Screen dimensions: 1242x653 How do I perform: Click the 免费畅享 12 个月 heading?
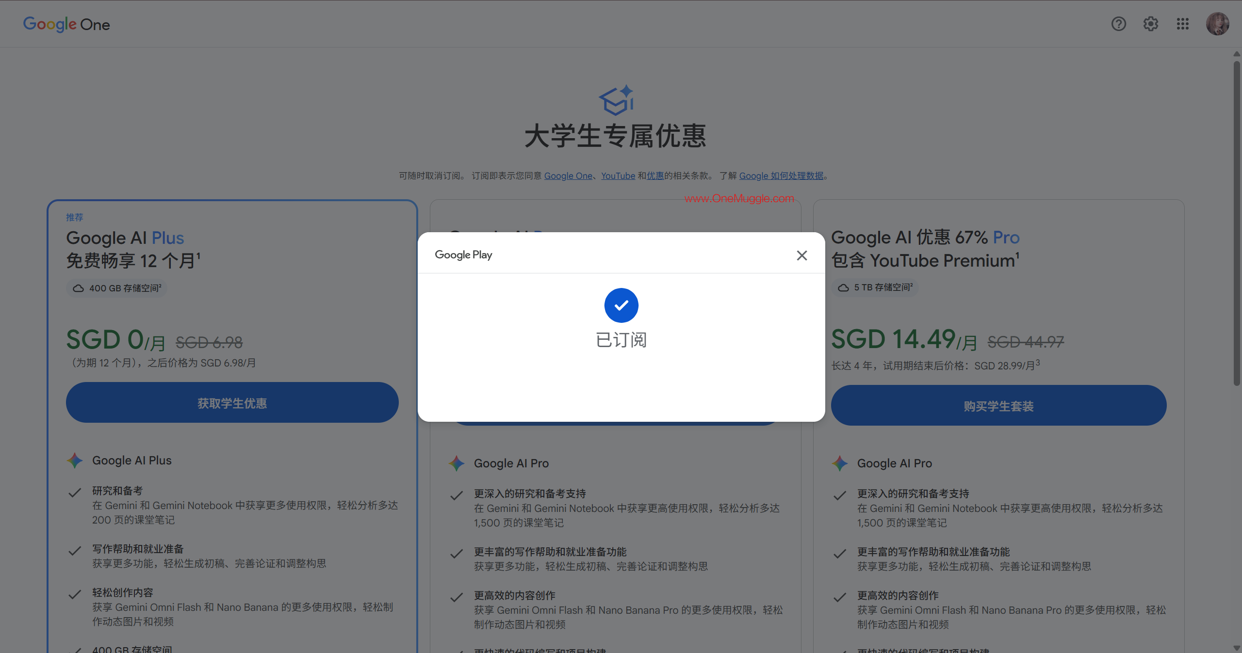(133, 261)
